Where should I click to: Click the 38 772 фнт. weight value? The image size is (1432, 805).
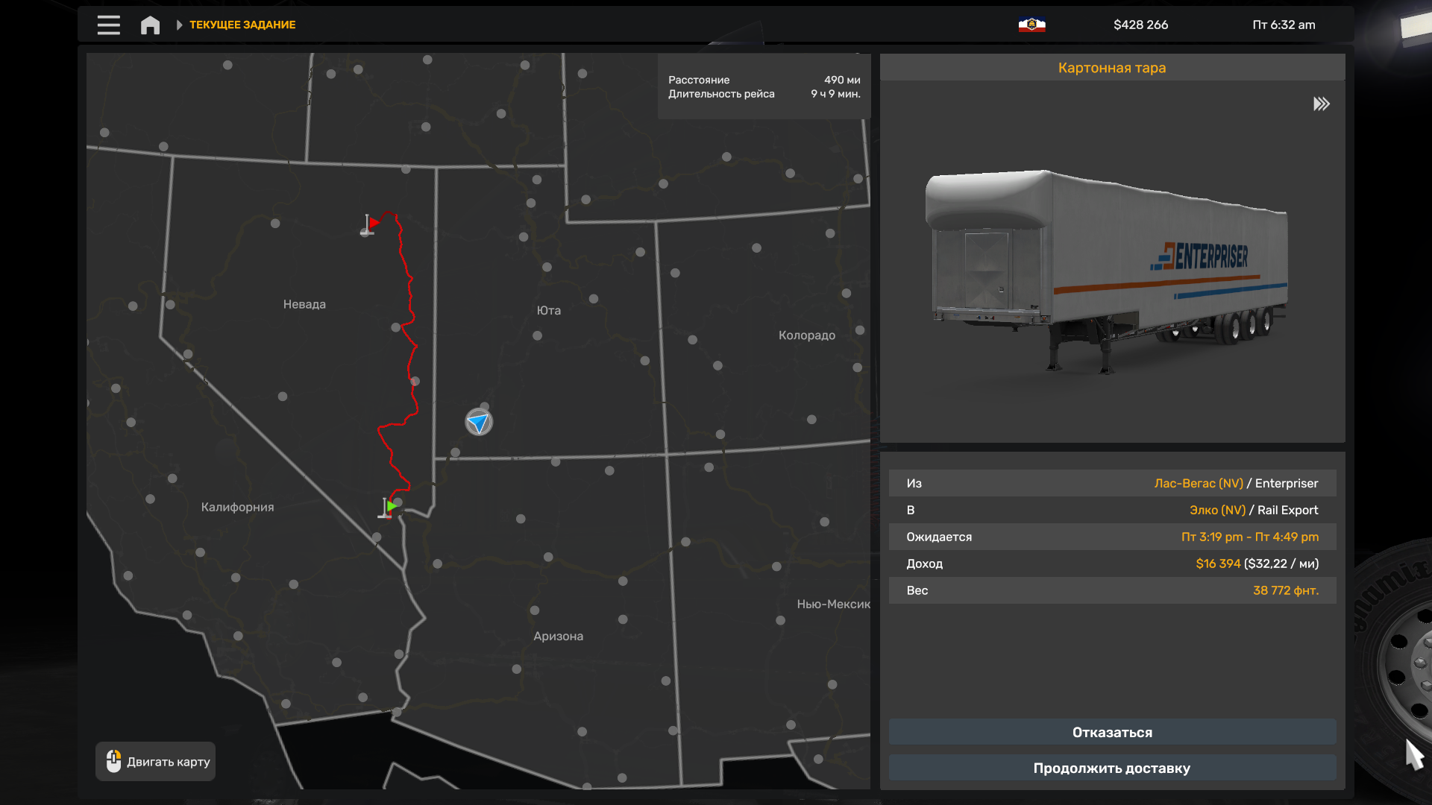(x=1285, y=590)
